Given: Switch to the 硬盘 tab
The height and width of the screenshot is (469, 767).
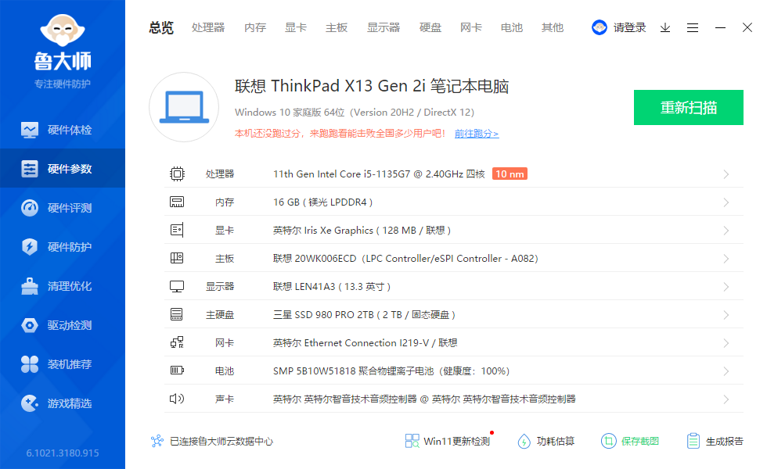Looking at the screenshot, I should coord(430,27).
